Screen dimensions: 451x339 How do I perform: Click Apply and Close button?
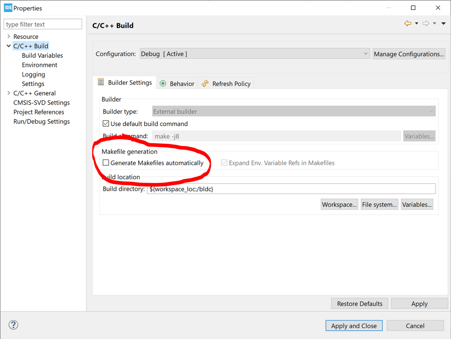[x=353, y=325]
